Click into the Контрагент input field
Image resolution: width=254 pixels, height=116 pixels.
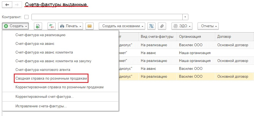coord(107,17)
